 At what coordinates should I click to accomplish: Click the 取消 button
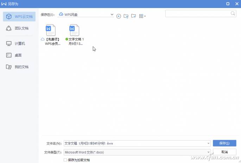coord(224,152)
